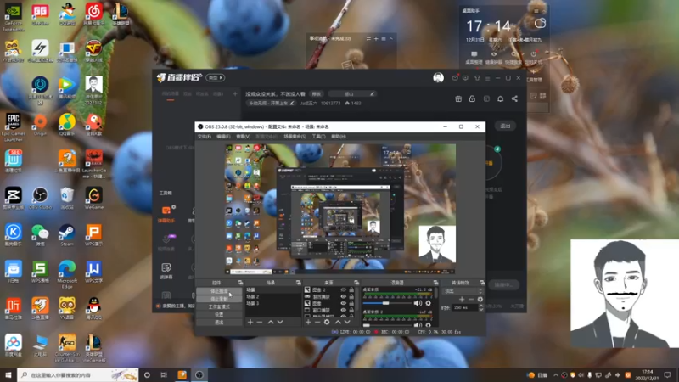
Task: Toggle lock on the window capture source
Action: 351,310
